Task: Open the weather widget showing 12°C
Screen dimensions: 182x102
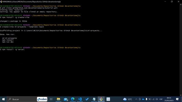Action: pyautogui.click(x=128, y=99)
